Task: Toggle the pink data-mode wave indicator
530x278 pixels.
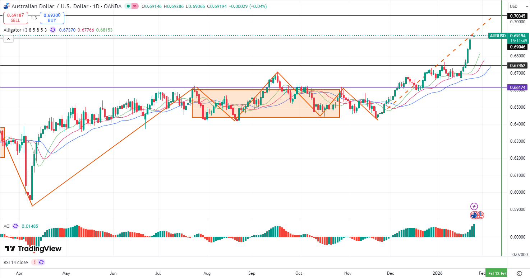Action: click(x=135, y=6)
